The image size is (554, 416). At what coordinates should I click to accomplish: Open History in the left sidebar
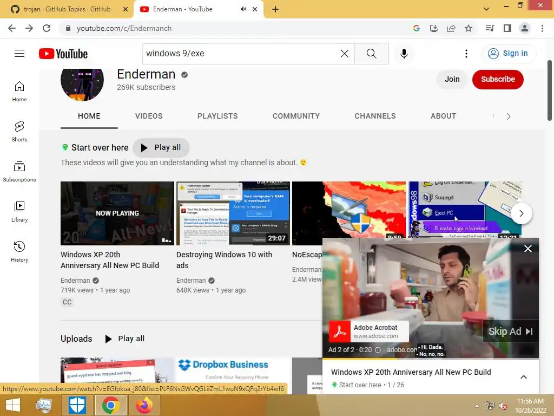[19, 251]
